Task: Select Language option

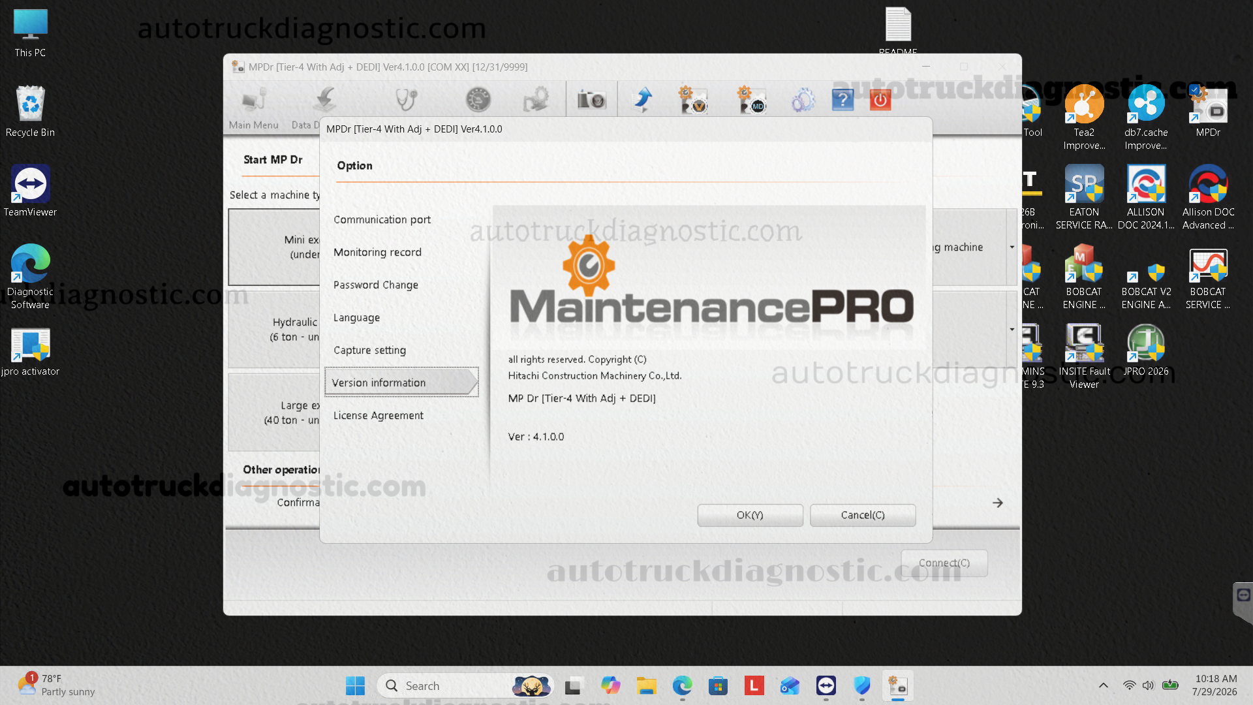Action: [356, 317]
